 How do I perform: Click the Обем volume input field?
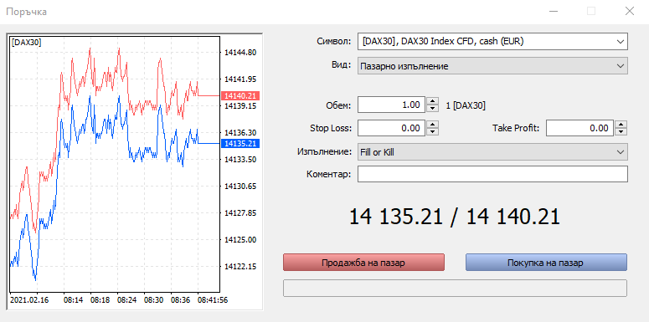point(392,105)
